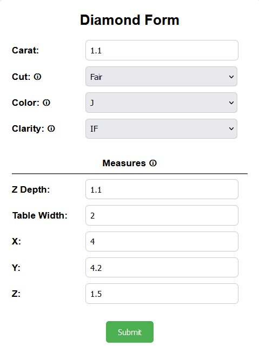Click the Clarity text label

pos(28,128)
